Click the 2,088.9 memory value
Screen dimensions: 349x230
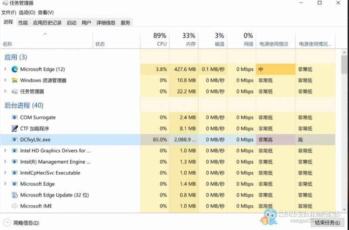(185, 140)
